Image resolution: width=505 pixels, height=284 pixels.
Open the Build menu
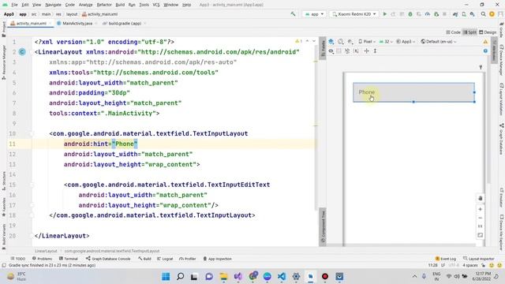(x=120, y=5)
